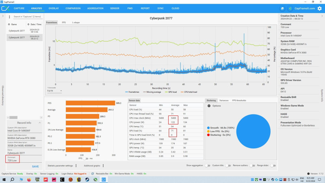Open the settings gear in the header
This screenshot has height=183, width=325.
pyautogui.click(x=320, y=9)
